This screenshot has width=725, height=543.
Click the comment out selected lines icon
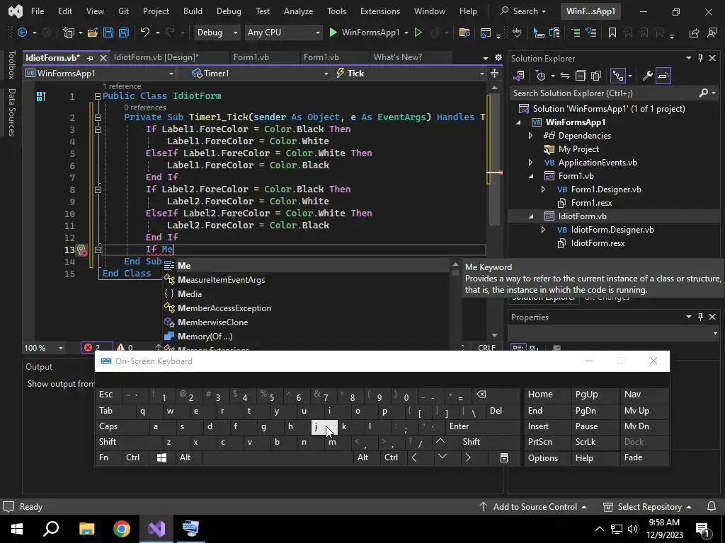576,33
